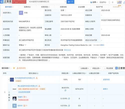Viewport: 125px width, 109px height.
Task: Open related product 遥望网络 link
Action: pyautogui.click(x=106, y=80)
